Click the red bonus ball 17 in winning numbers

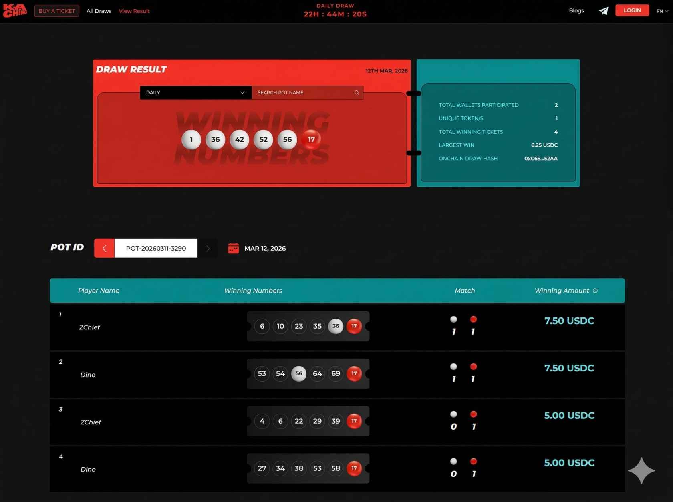click(x=311, y=139)
